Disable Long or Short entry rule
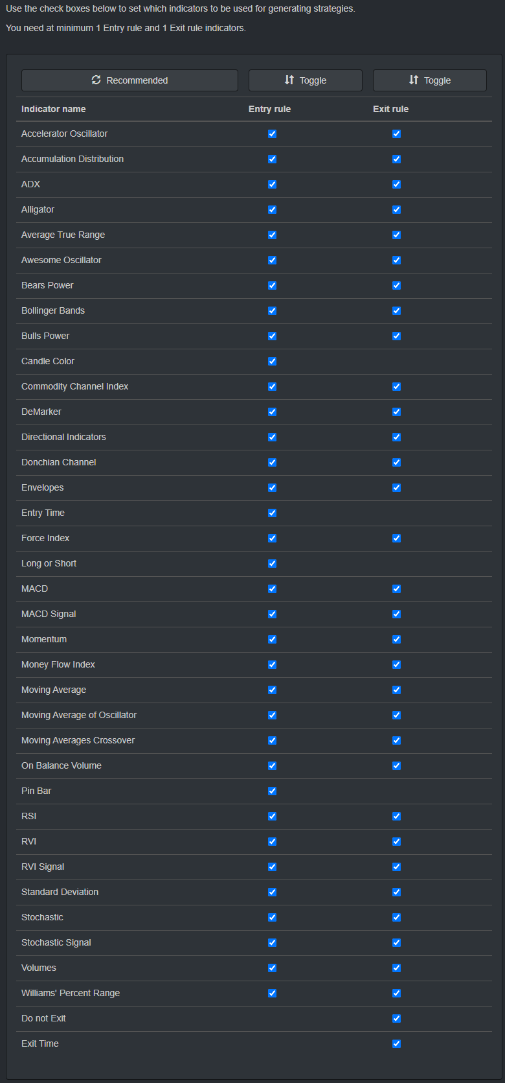The image size is (505, 1083). click(x=272, y=563)
